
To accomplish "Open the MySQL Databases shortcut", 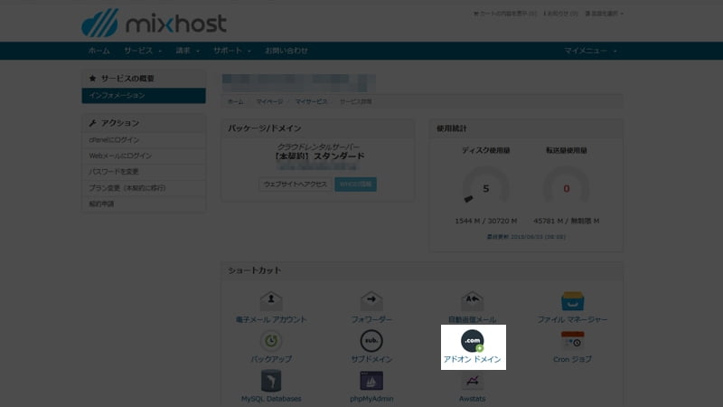I will pyautogui.click(x=271, y=381).
